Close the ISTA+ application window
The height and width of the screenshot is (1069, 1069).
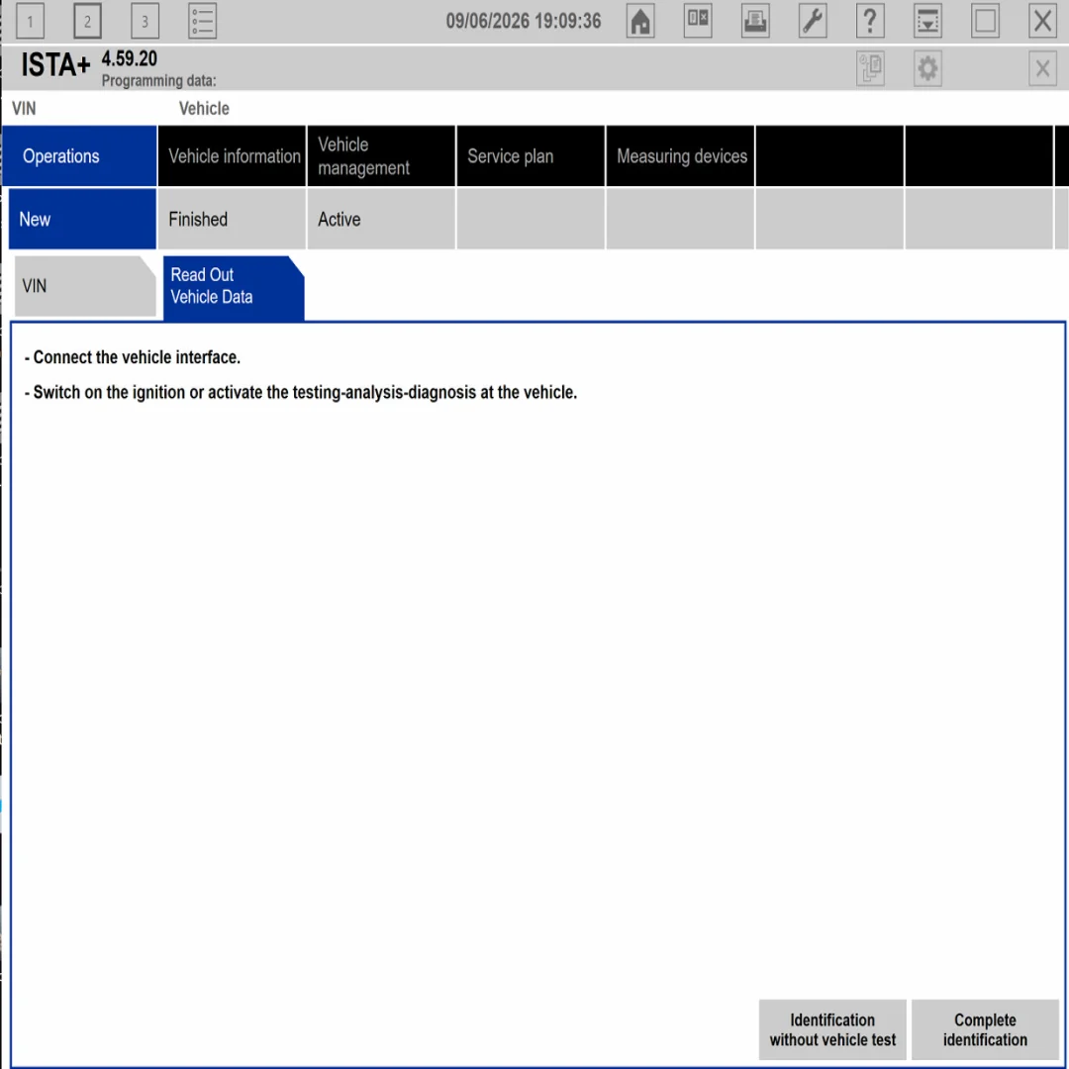coord(1042,21)
